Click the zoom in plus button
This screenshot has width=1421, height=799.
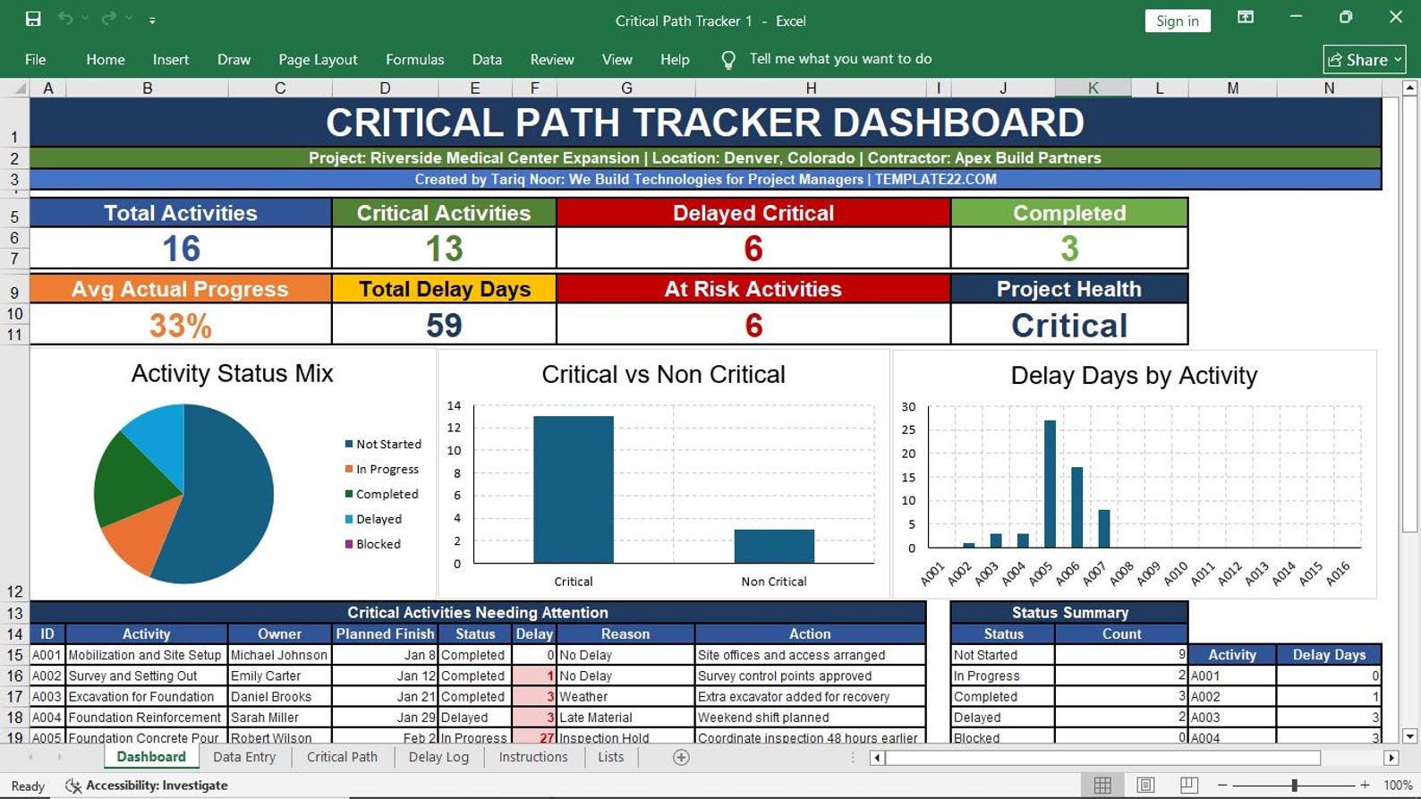pyautogui.click(x=1365, y=786)
